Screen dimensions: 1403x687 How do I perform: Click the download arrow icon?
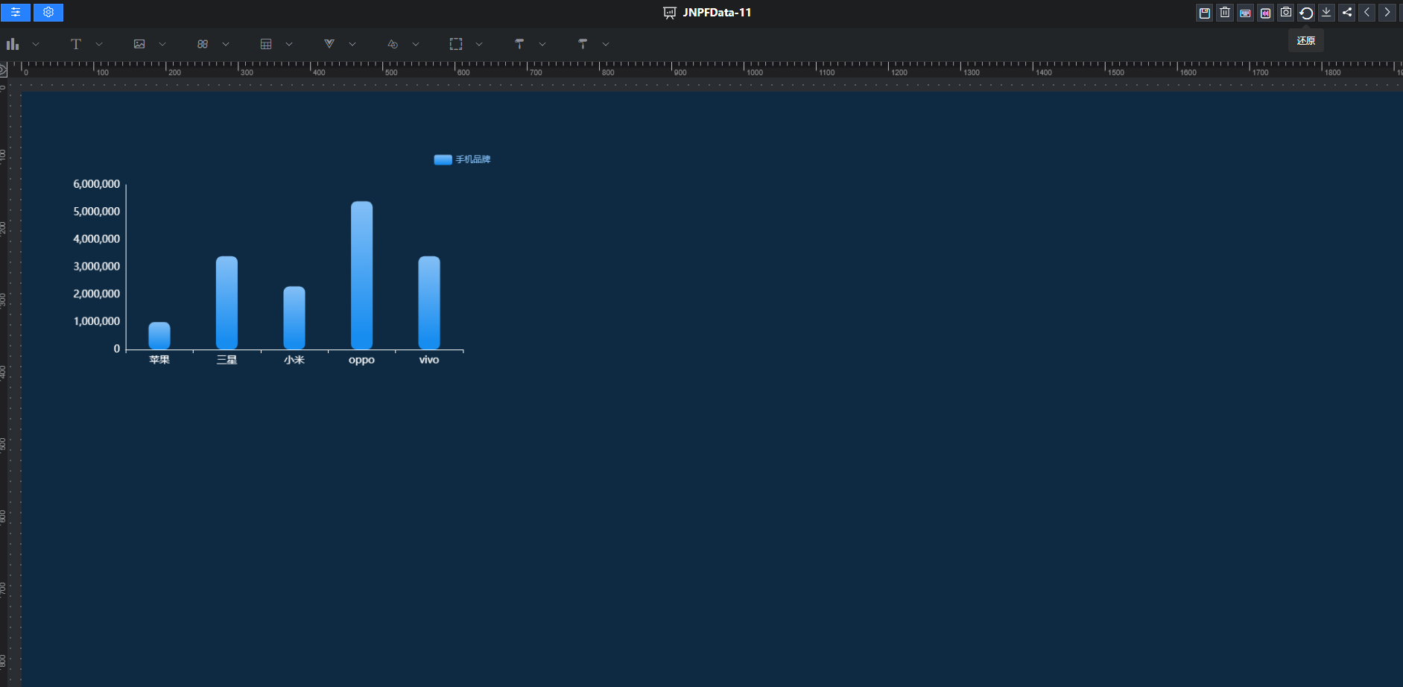(1326, 13)
